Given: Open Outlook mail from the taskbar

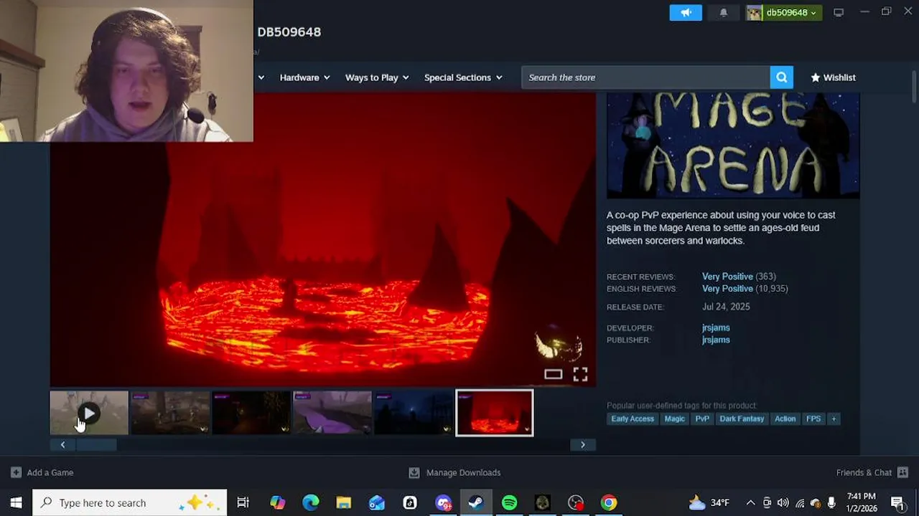Looking at the screenshot, I should pos(376,502).
